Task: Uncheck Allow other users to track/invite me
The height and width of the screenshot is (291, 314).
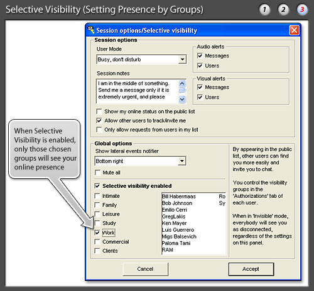Action: (99, 120)
